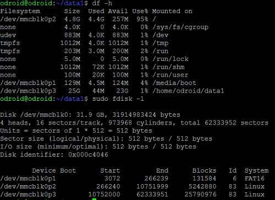Click the '/run/user' mount path
Image resolution: width=275 pixels, height=200 pixels.
170,75
